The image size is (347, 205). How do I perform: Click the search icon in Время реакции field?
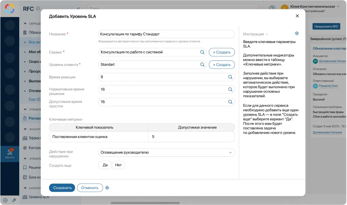pyautogui.click(x=230, y=77)
